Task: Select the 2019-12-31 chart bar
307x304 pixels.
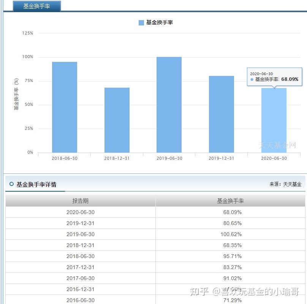Action: click(222, 114)
